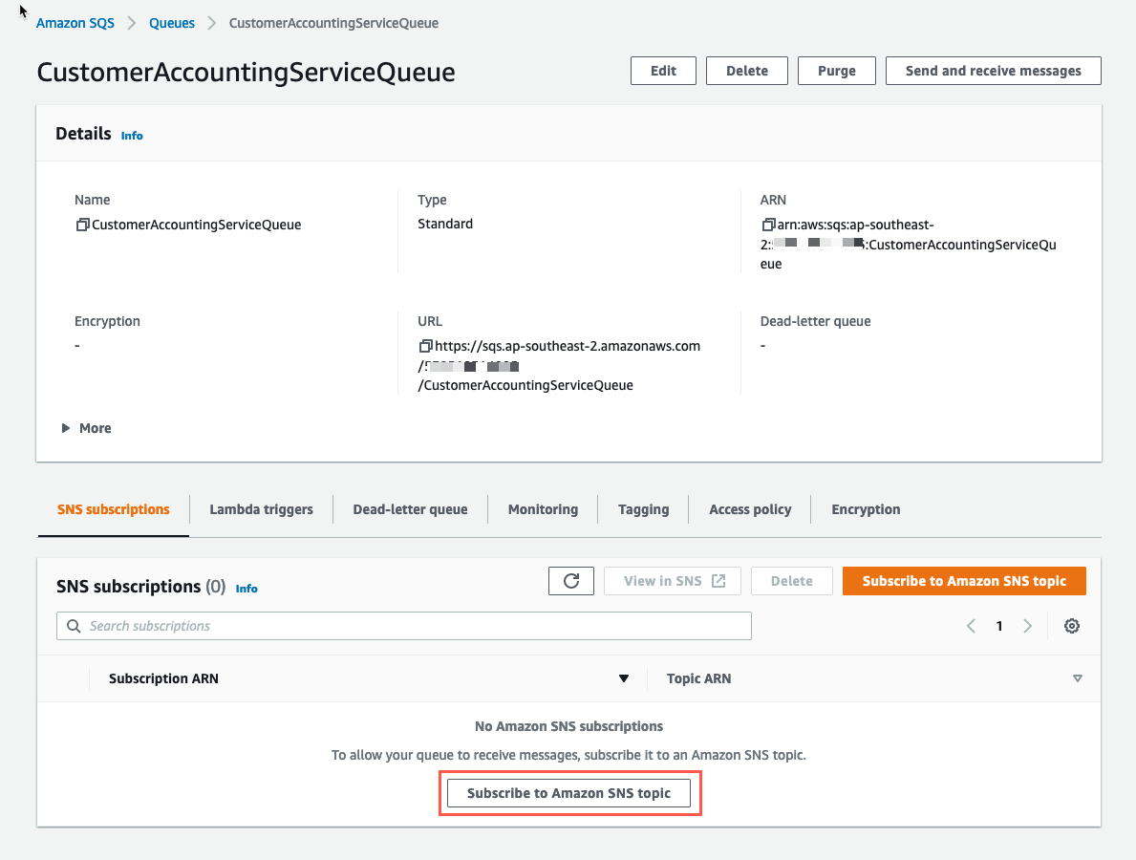
Task: Click the No Amazon SNS subscriptions message
Action: tap(568, 726)
